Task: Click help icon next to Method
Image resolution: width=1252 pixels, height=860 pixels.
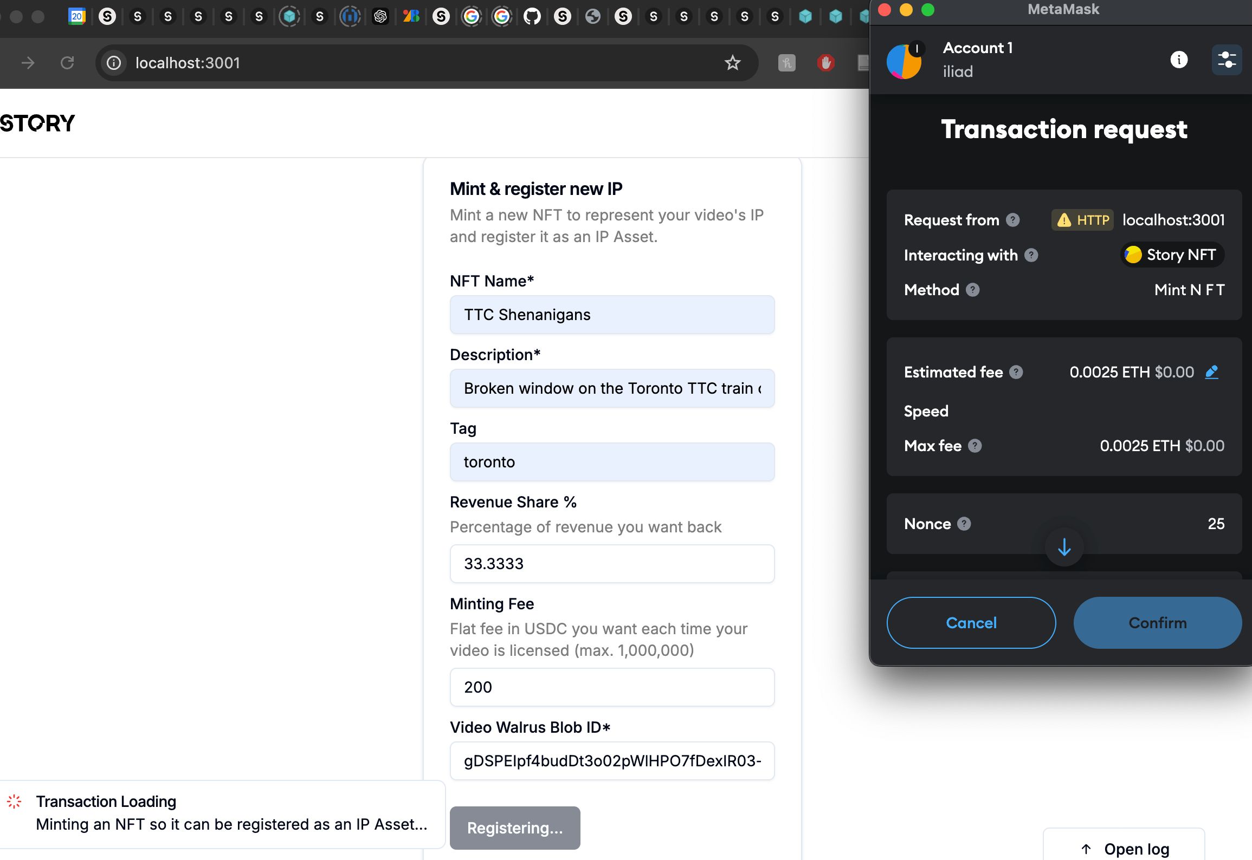Action: [973, 290]
